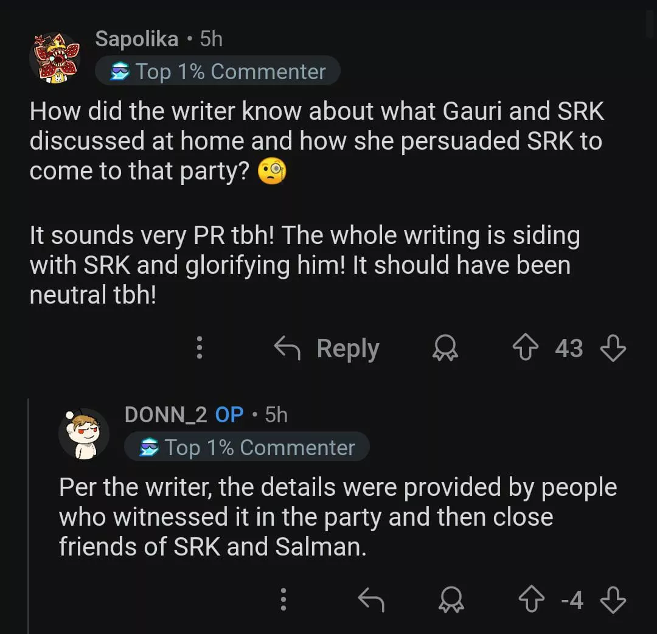Image resolution: width=657 pixels, height=634 pixels.
Task: Reply to Sapolika's comment
Action: coord(327,349)
